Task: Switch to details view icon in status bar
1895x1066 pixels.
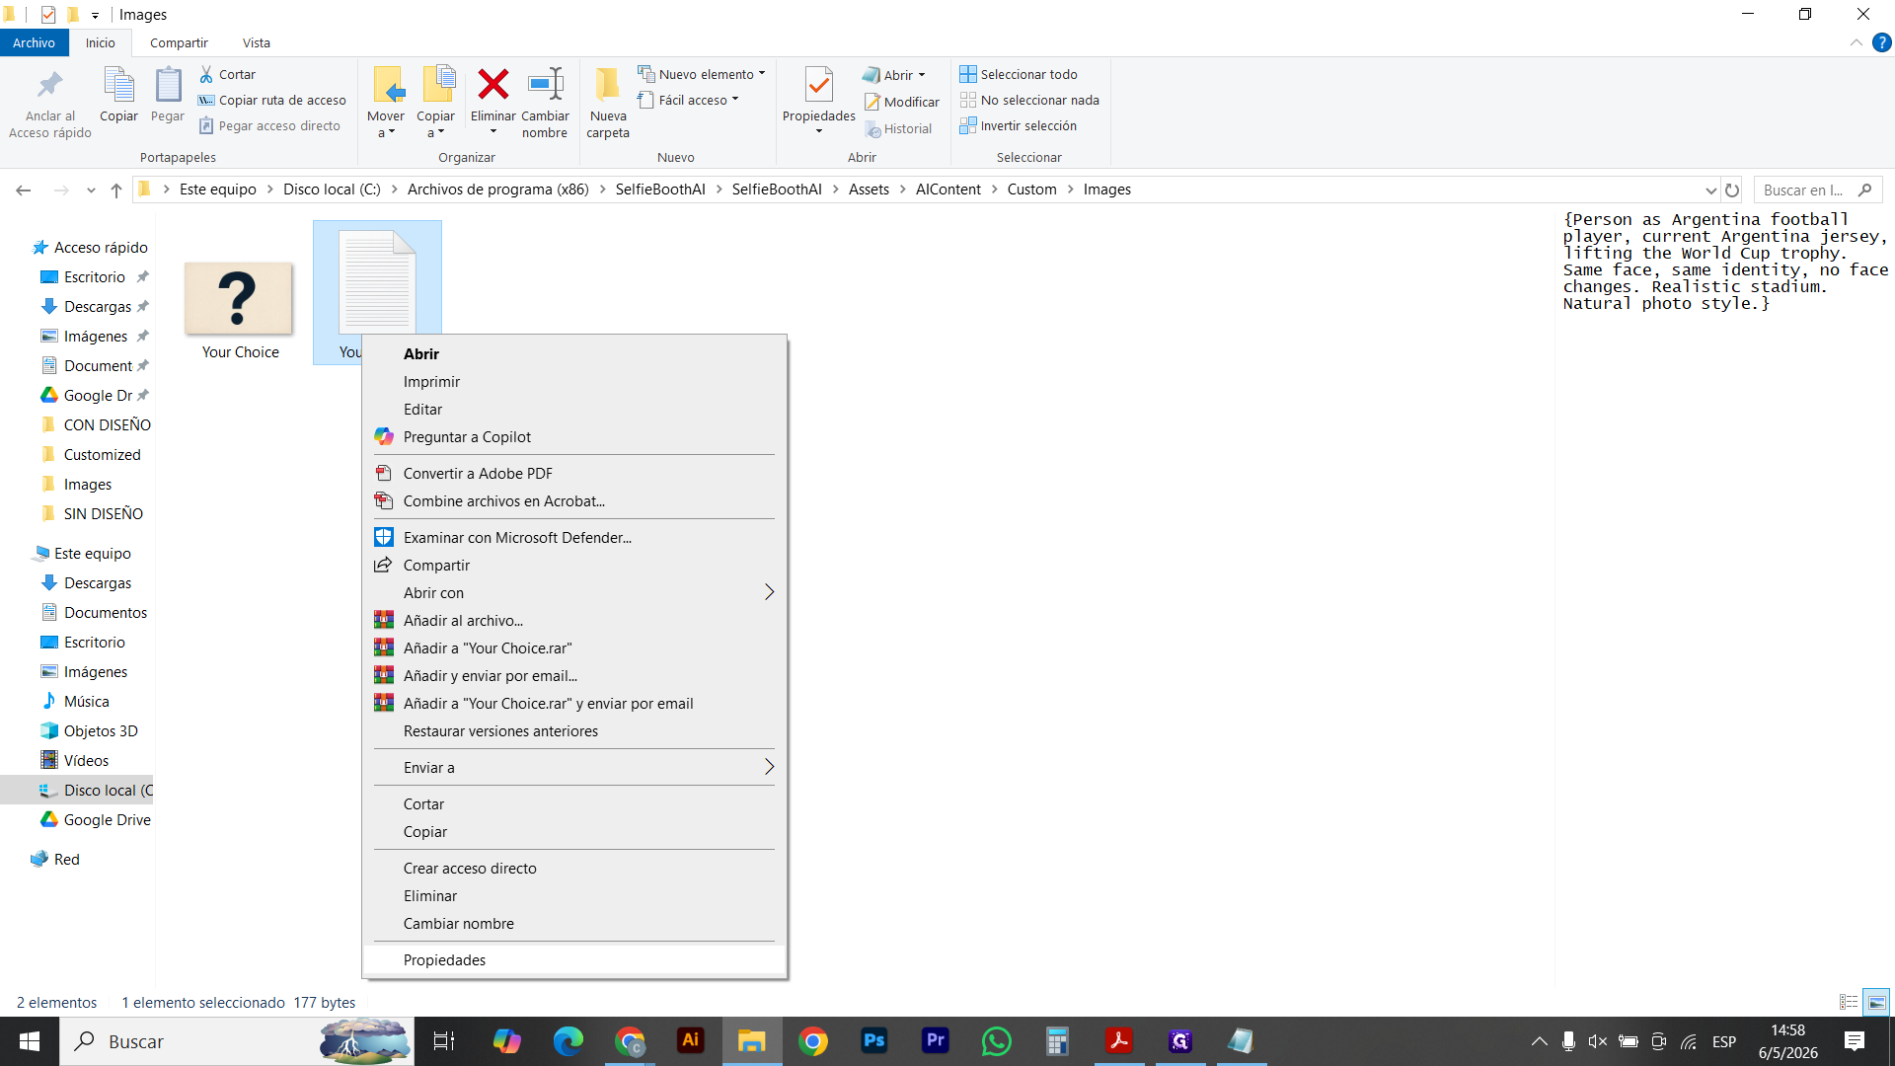Action: pyautogui.click(x=1849, y=1002)
